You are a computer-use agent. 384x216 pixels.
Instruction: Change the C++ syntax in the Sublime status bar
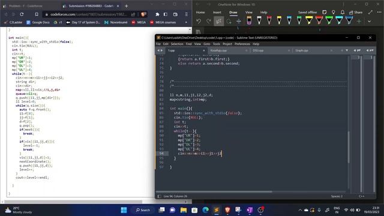pyautogui.click(x=361, y=196)
